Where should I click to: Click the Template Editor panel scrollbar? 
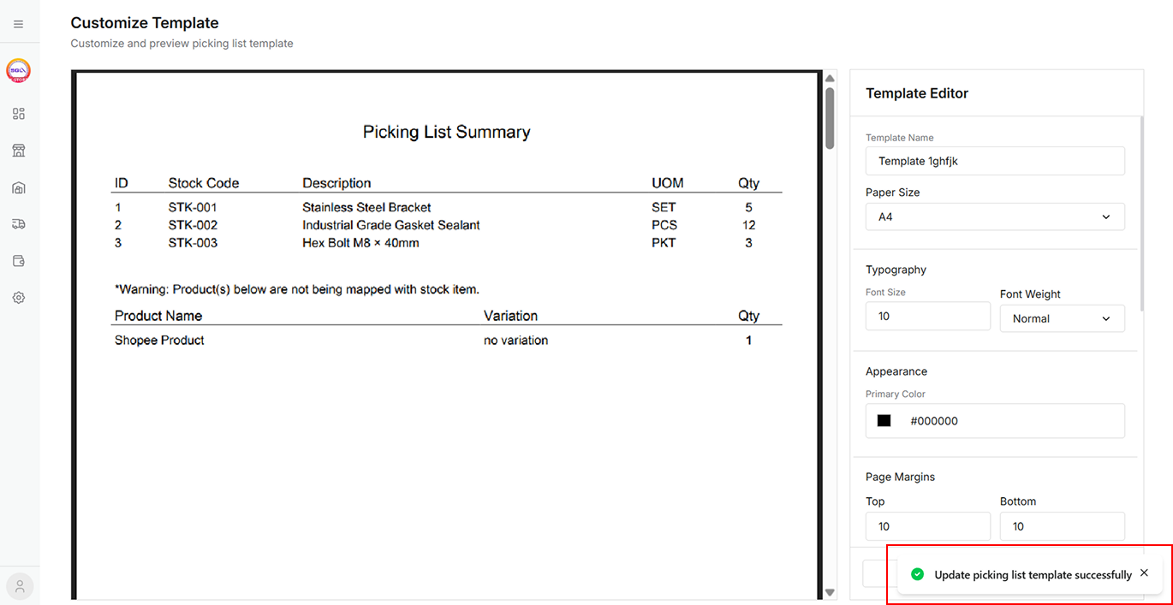[1141, 214]
